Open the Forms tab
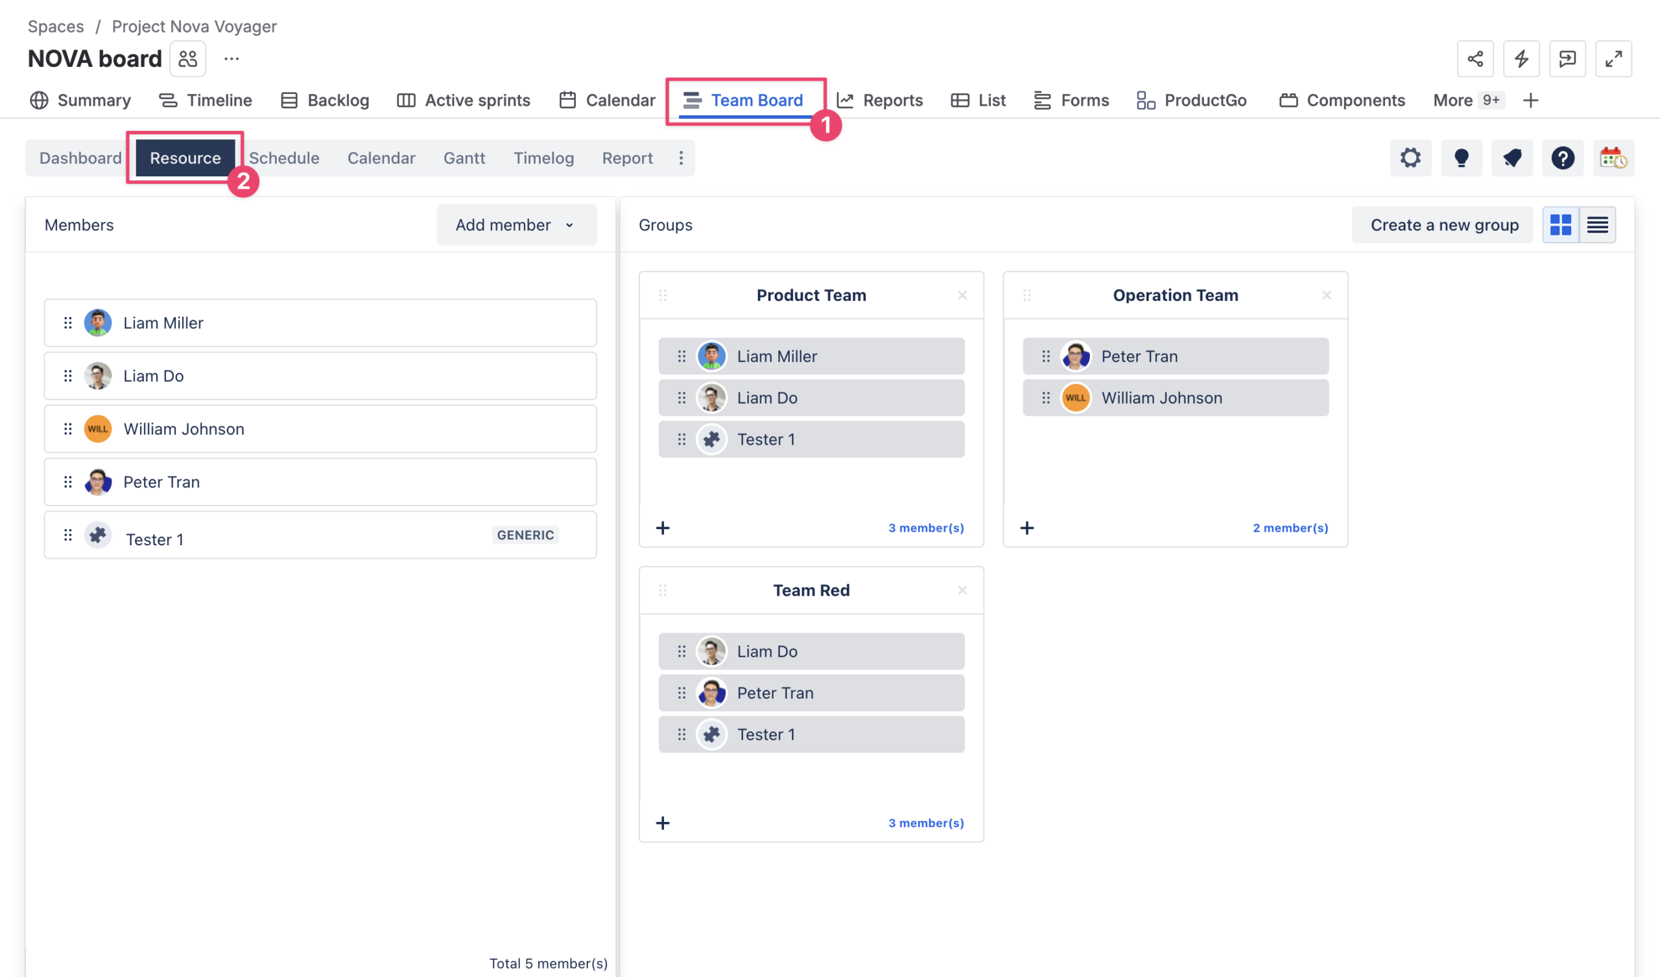The width and height of the screenshot is (1660, 977). [1071, 100]
